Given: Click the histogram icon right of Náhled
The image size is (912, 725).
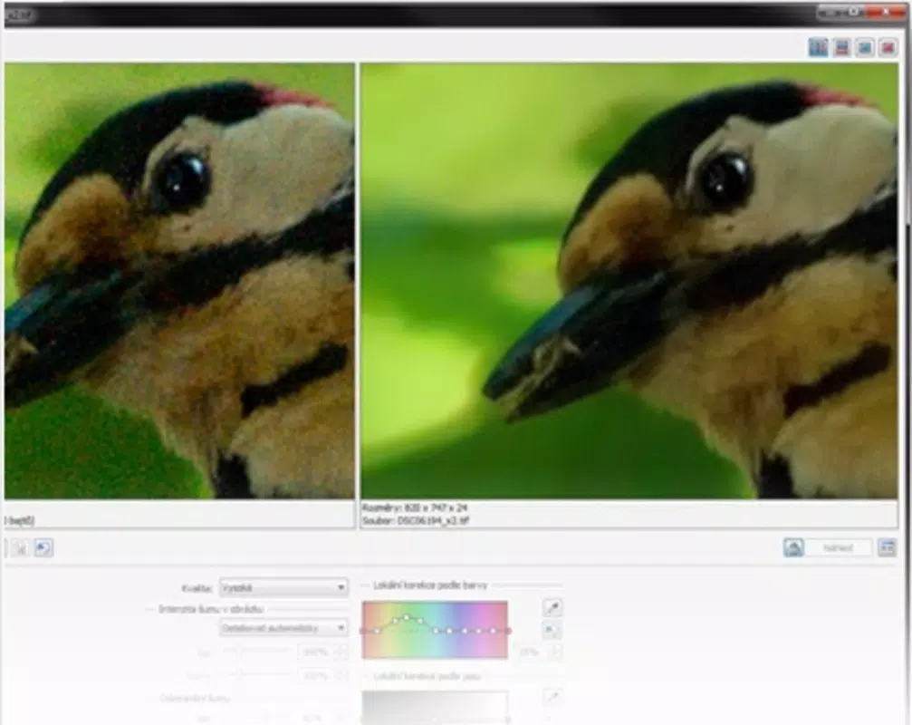Looking at the screenshot, I should [x=887, y=547].
